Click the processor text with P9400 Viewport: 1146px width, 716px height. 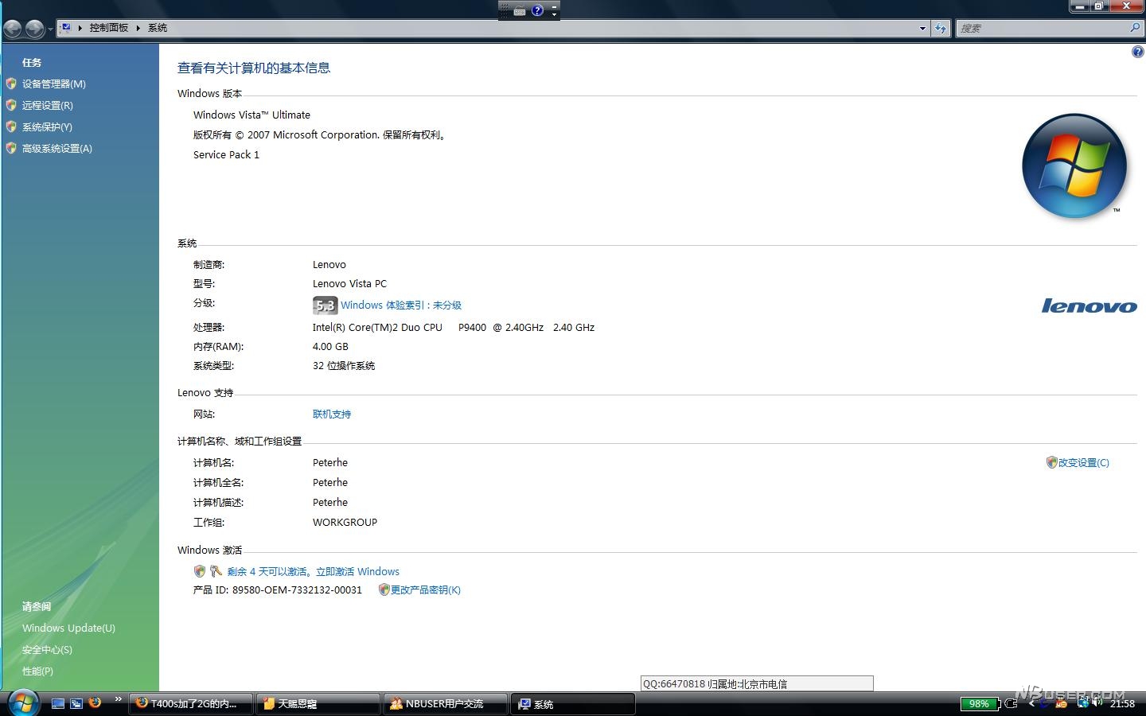454,327
